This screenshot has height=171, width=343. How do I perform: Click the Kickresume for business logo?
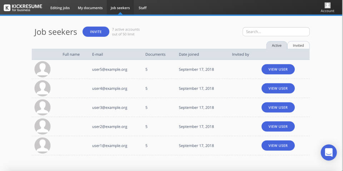(23, 8)
